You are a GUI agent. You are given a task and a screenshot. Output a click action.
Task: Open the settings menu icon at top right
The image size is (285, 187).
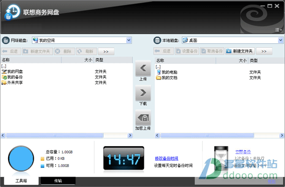tap(278, 30)
